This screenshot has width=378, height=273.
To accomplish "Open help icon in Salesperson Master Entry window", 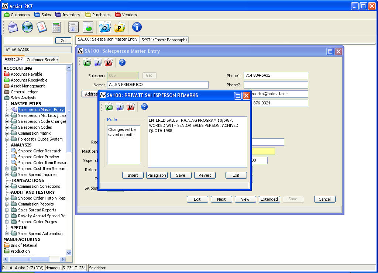I will pos(122,63).
